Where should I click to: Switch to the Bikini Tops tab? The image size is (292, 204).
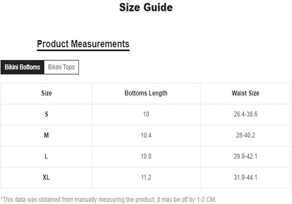[x=61, y=67]
